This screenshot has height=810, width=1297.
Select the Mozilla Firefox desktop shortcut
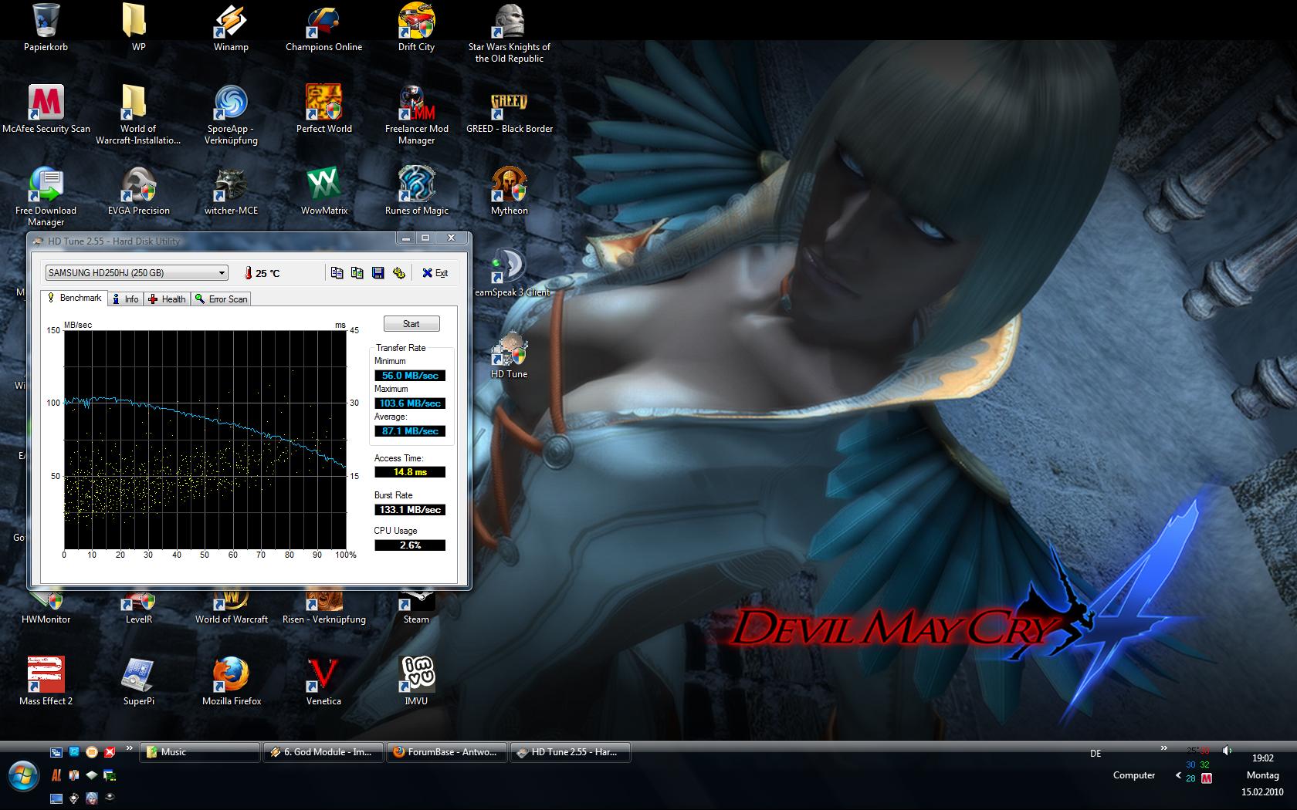click(232, 682)
